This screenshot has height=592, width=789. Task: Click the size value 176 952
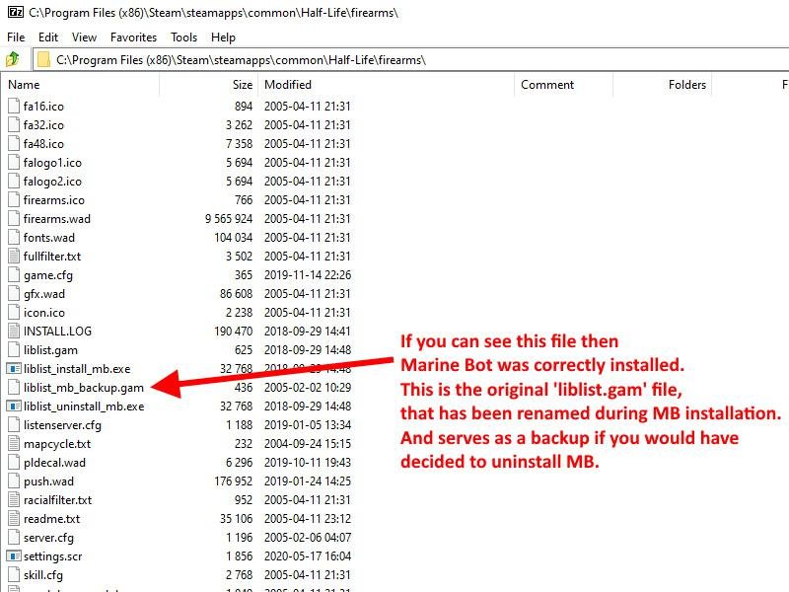click(234, 481)
